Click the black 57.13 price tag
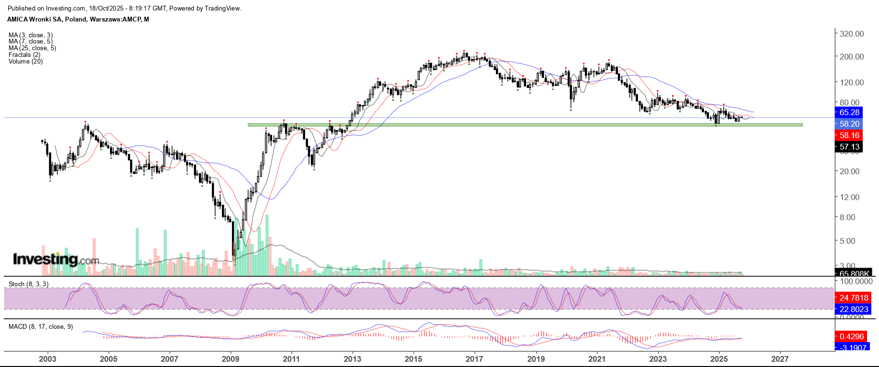This screenshot has height=367, width=879. [x=849, y=147]
